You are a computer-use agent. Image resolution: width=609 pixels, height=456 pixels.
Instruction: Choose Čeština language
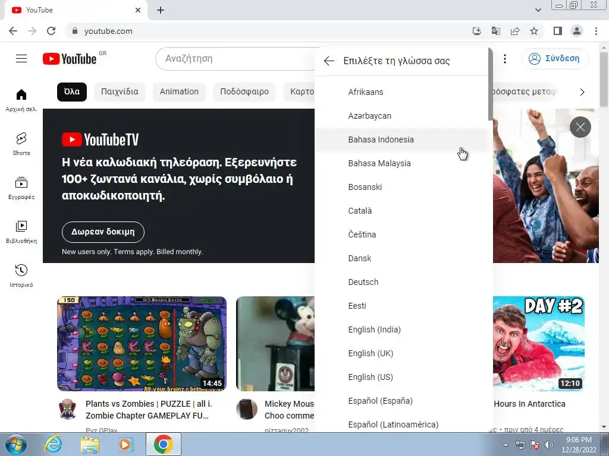pos(401,234)
